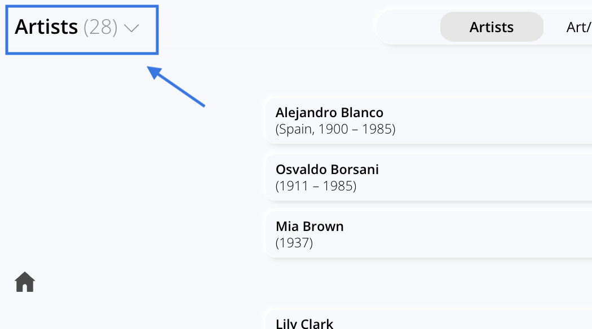This screenshot has width=592, height=329.
Task: Click the empty left segment of the pill switcher
Action: coord(409,27)
